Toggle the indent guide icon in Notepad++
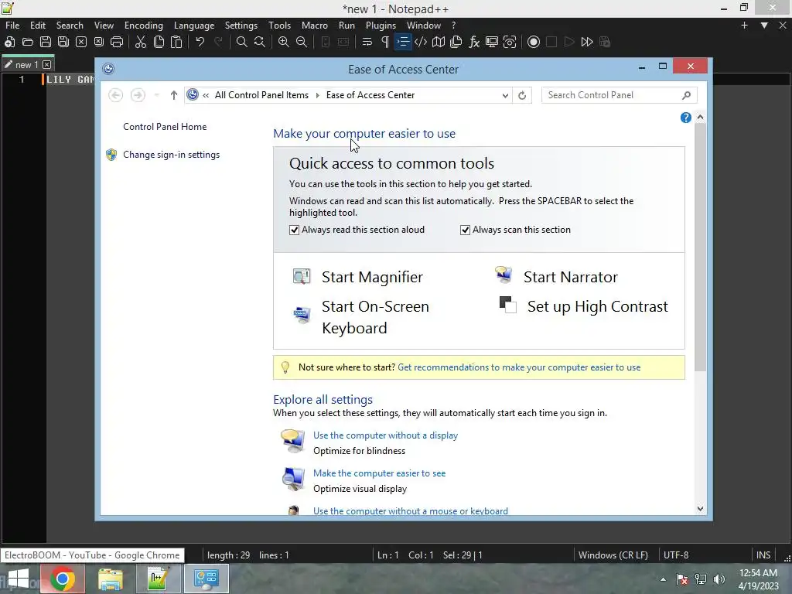Image resolution: width=792 pixels, height=594 pixels. [402, 42]
